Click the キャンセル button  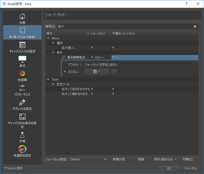[191, 168]
